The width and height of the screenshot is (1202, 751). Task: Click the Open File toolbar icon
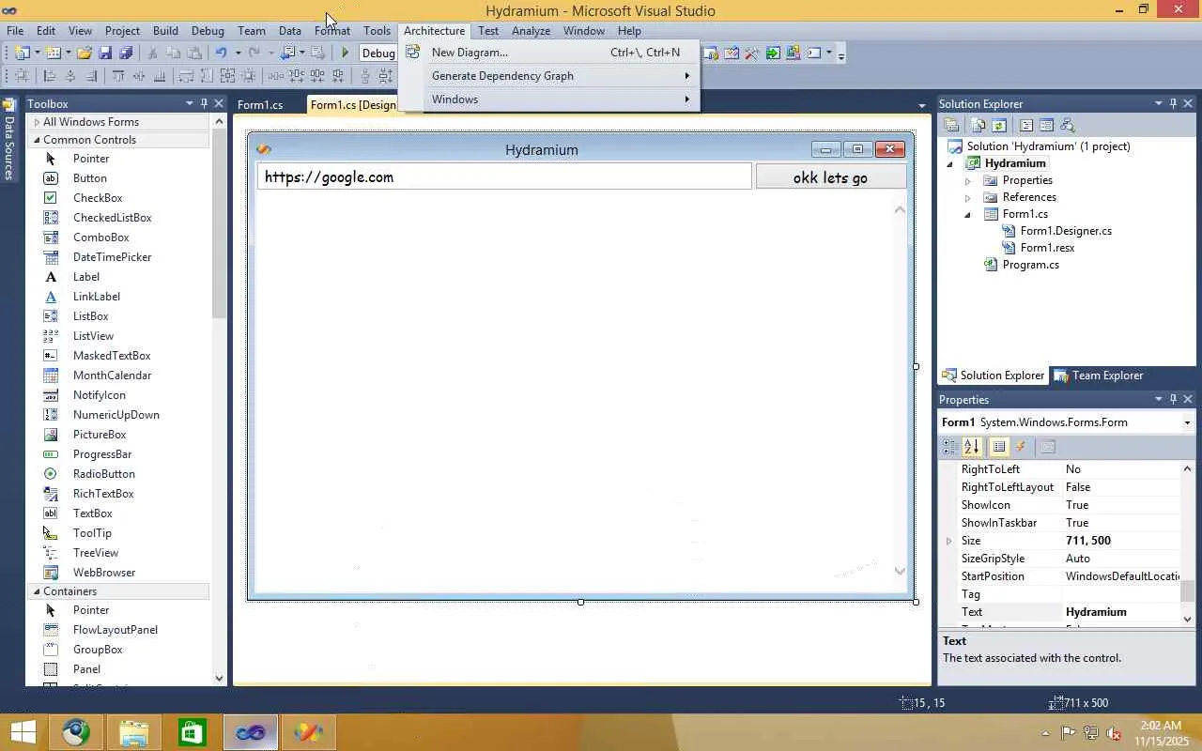84,54
